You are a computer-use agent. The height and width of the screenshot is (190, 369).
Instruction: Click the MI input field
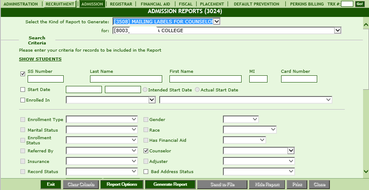[259, 79]
